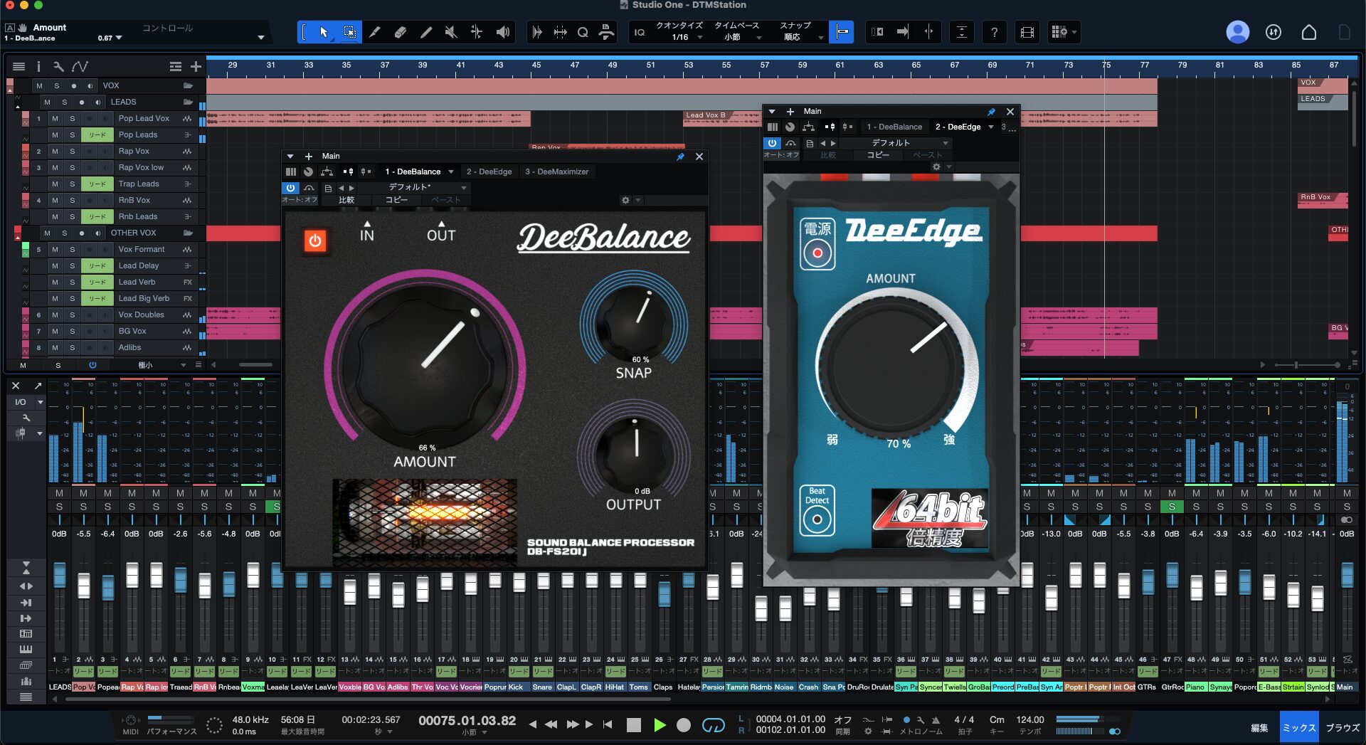Open the video player film icon

(1027, 32)
